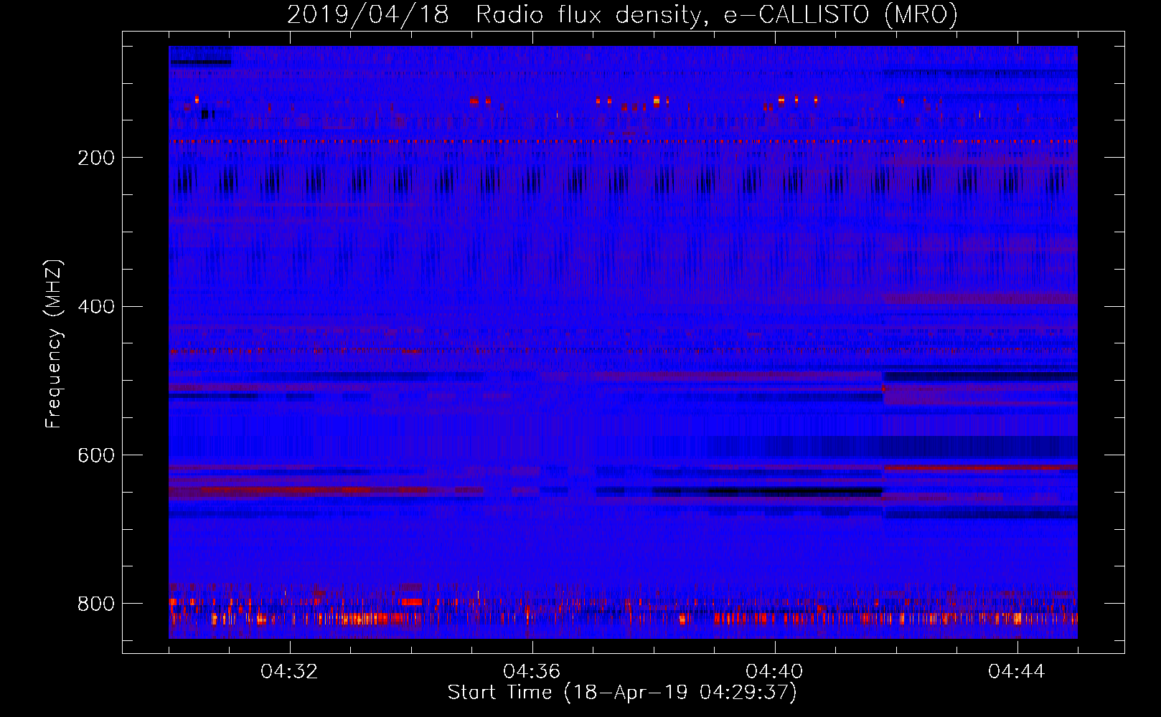
Task: Click the 600 frequency tick label
Action: 96,456
